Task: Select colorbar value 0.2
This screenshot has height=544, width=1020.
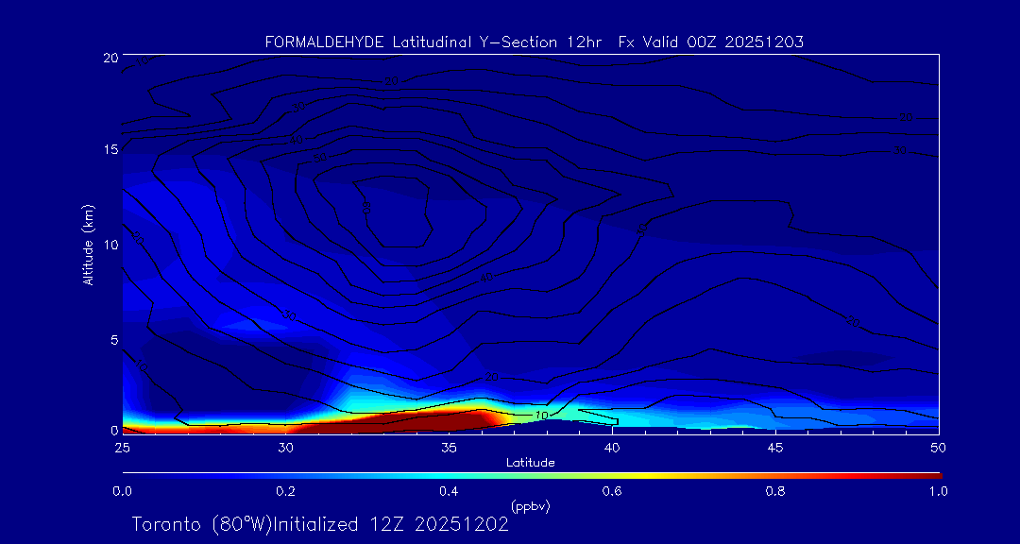Action: tap(285, 491)
